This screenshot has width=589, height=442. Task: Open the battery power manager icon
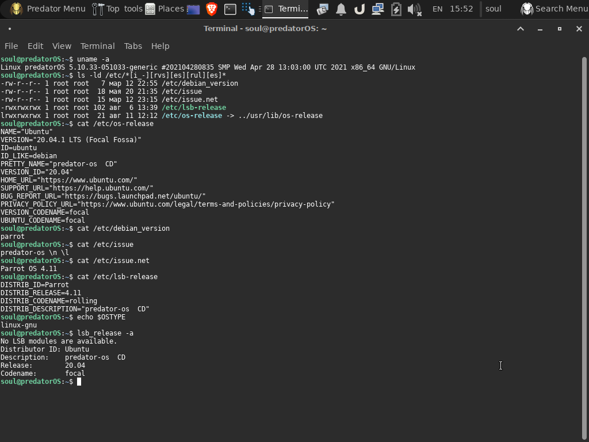pyautogui.click(x=396, y=9)
